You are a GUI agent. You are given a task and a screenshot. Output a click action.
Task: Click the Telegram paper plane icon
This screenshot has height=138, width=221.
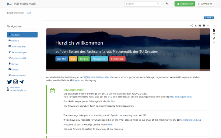point(22,82)
